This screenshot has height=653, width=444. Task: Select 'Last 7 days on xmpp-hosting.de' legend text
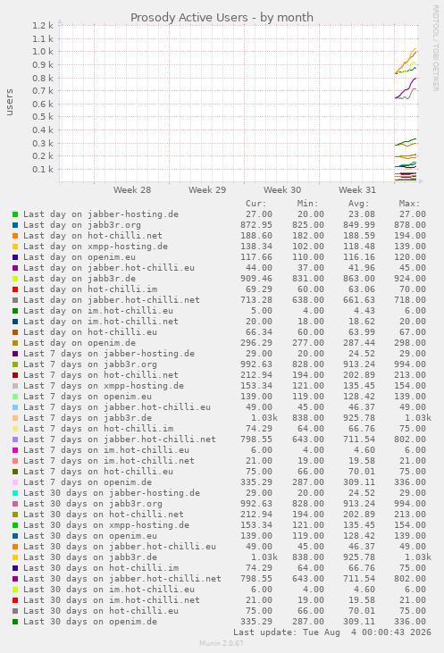point(104,386)
